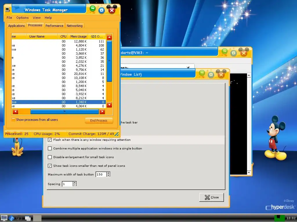Click the 10:02 clock on the taskbar
This screenshot has width=297, height=222.
click(x=291, y=218)
